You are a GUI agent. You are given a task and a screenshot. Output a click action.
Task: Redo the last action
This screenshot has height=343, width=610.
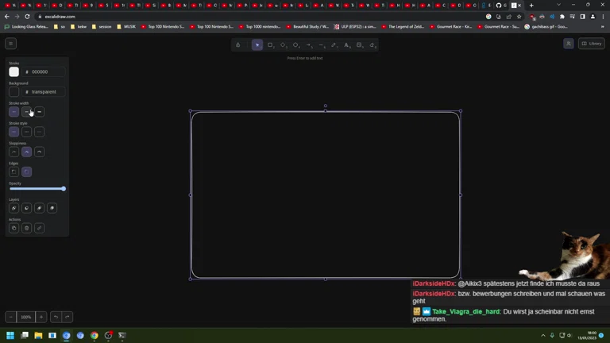68,317
